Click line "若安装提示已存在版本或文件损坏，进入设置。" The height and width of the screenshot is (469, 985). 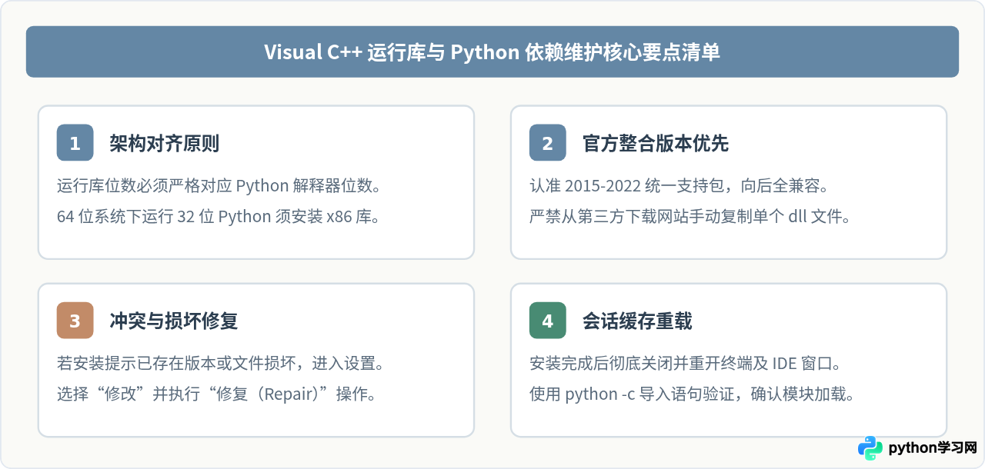(x=221, y=364)
